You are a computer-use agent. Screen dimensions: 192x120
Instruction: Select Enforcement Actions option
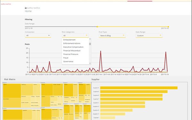[72, 43]
